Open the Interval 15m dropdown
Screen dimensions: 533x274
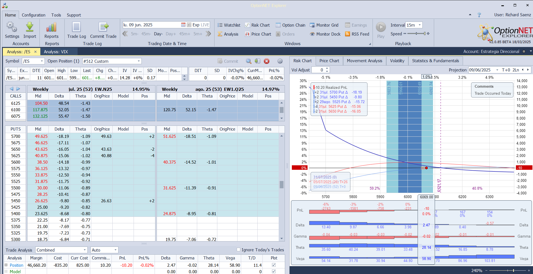click(420, 25)
